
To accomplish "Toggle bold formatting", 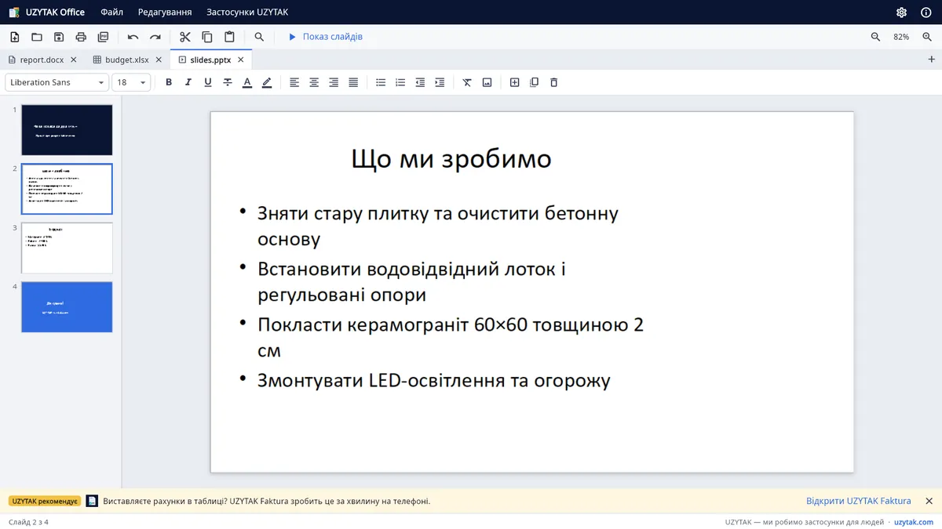I will [169, 82].
